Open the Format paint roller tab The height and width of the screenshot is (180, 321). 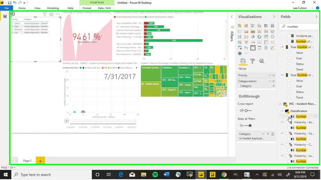252,61
